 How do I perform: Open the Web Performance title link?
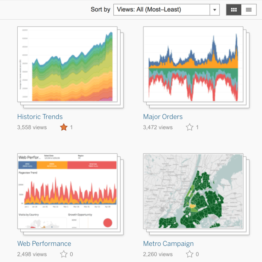[x=44, y=244]
